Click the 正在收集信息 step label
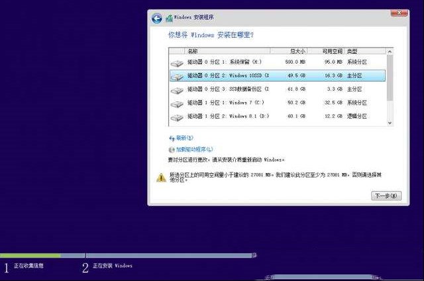 point(28,266)
